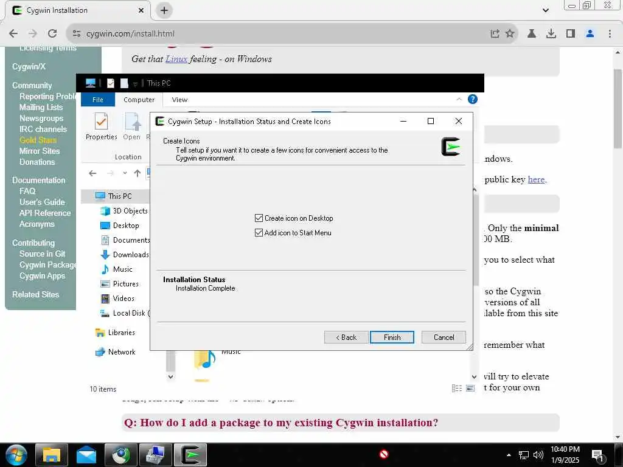Click the Linux link in tagline
623x467 pixels.
click(176, 59)
